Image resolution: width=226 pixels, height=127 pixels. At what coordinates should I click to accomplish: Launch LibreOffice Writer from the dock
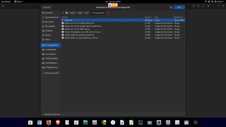(122, 122)
